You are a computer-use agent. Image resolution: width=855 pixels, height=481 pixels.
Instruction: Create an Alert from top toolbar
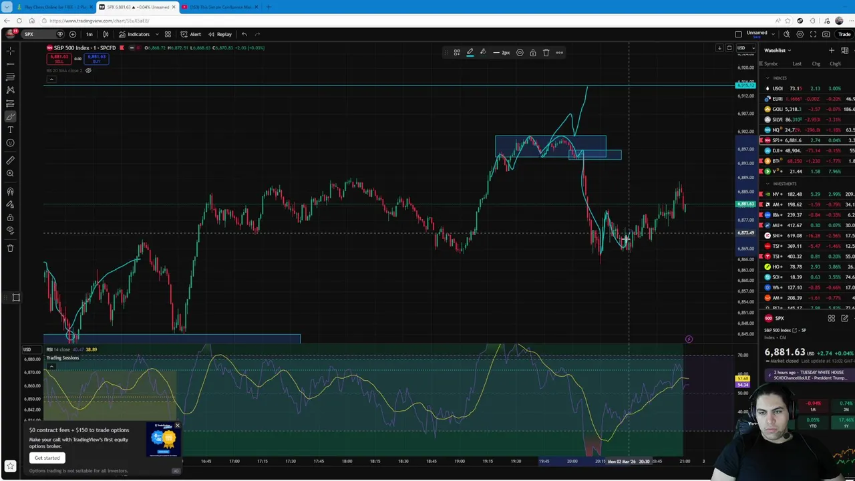click(x=191, y=34)
